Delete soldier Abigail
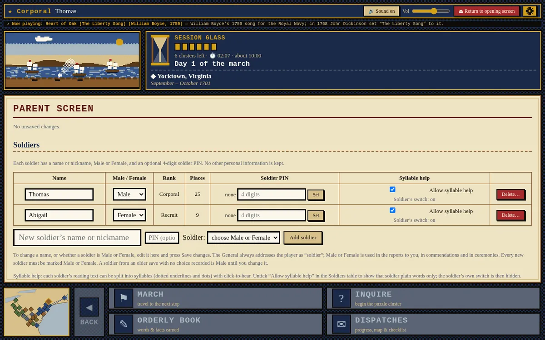 coord(510,215)
